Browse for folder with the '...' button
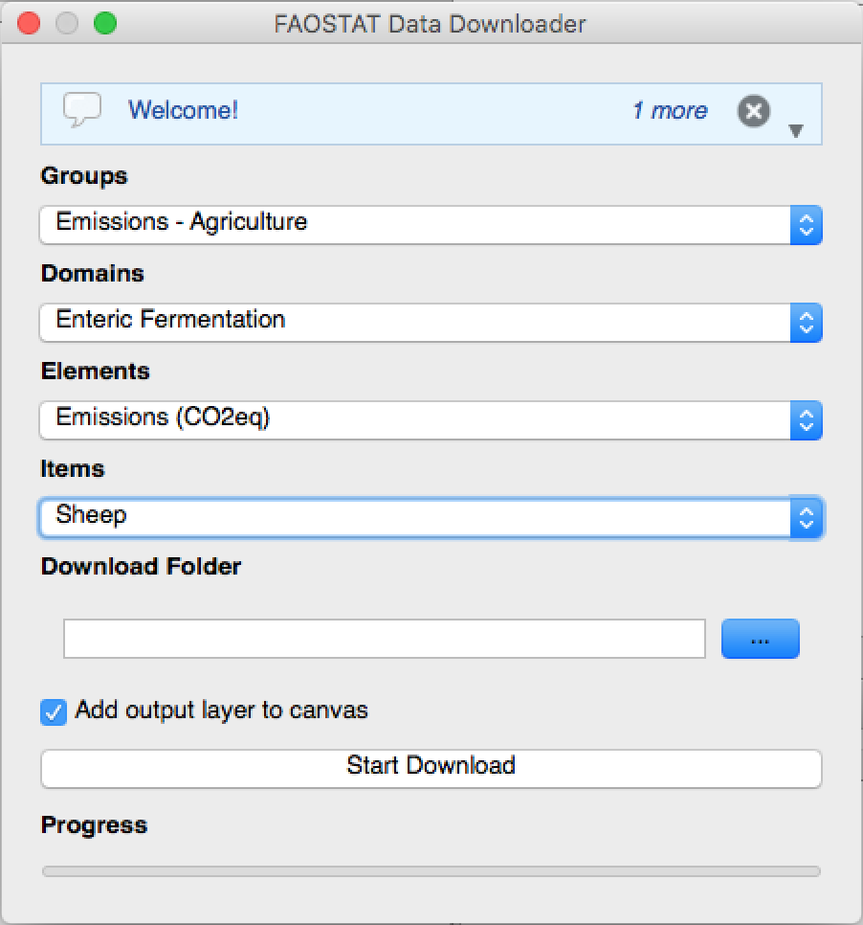863x925 pixels. click(761, 639)
